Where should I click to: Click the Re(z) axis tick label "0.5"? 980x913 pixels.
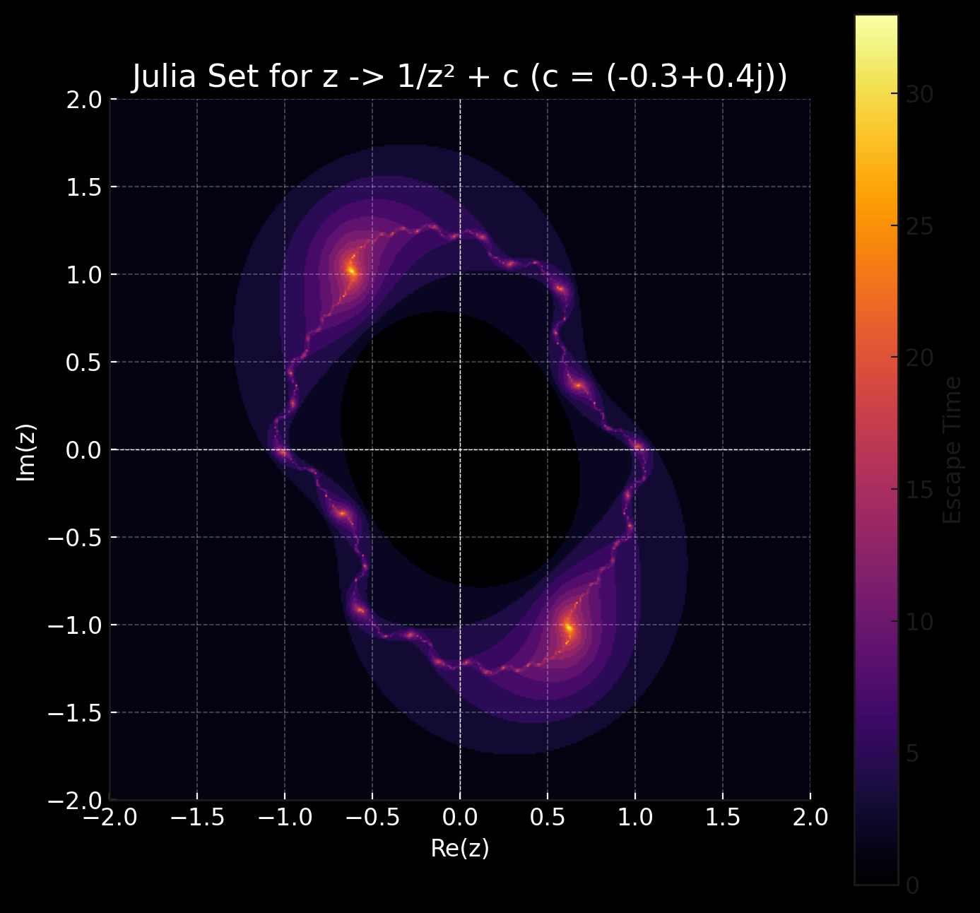(x=548, y=818)
